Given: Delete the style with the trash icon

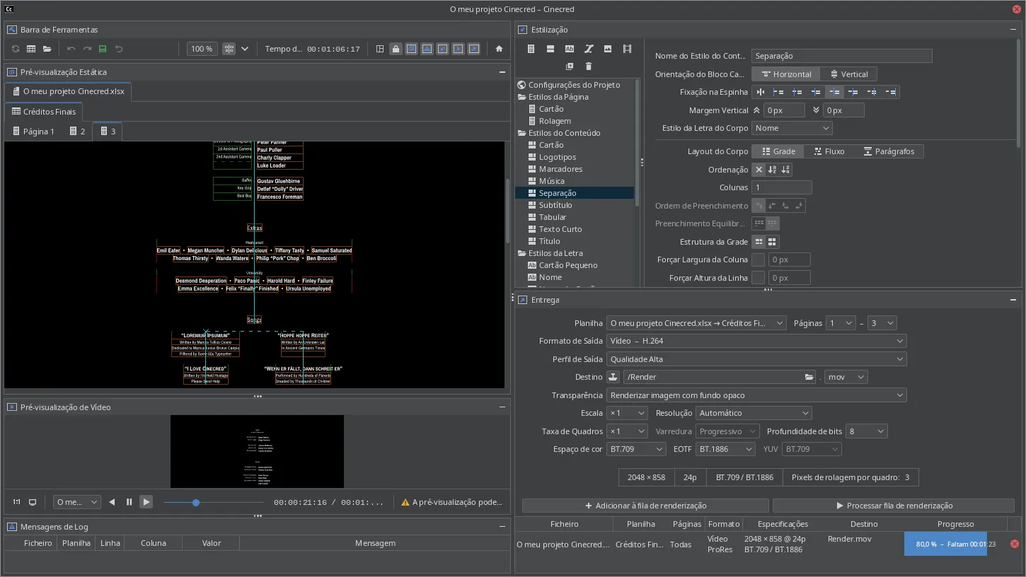Looking at the screenshot, I should click(x=588, y=66).
